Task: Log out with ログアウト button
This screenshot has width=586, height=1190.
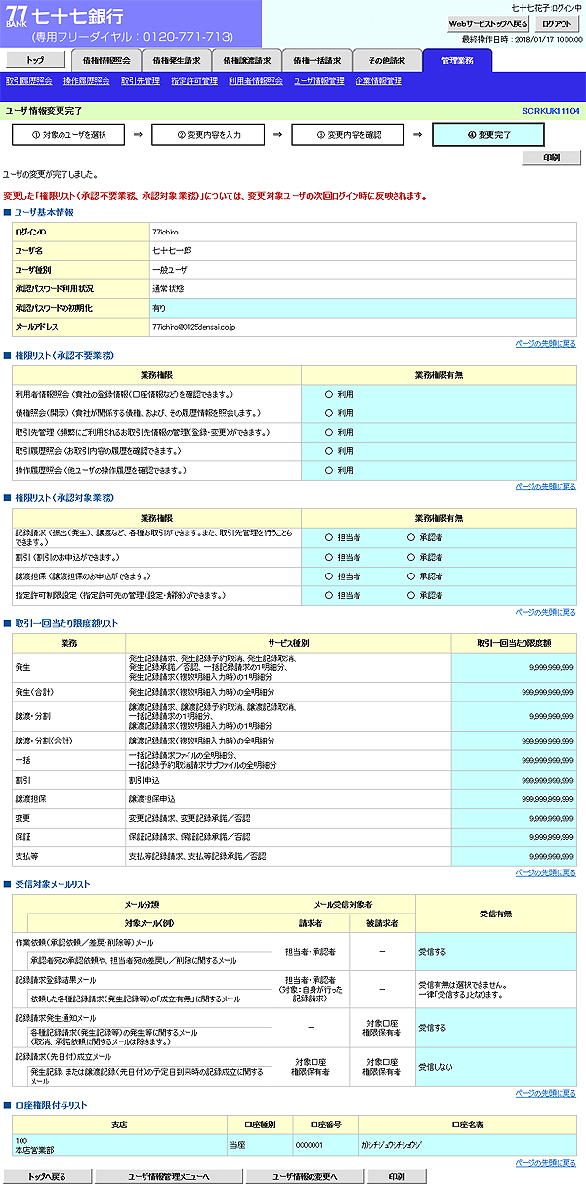Action: tap(558, 23)
